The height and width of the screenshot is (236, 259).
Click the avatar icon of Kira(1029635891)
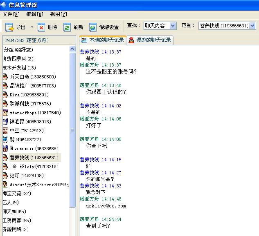click(5, 95)
